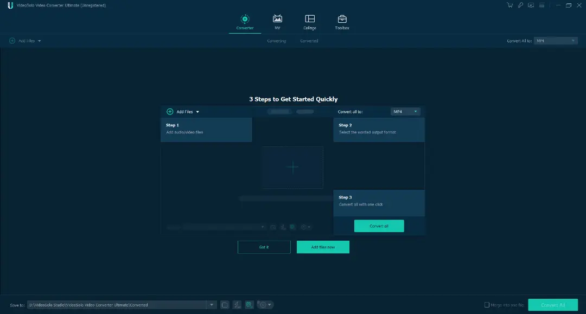Screen dimensions: 586x314
Task: Click the plus icon in tutorial Add Files
Action: (x=170, y=112)
